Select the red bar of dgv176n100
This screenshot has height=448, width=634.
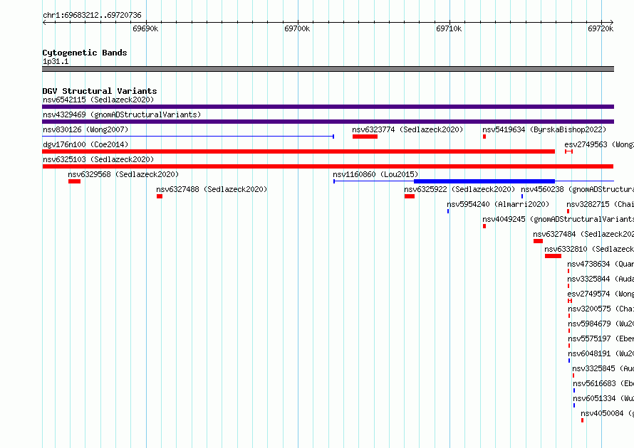coord(298,151)
